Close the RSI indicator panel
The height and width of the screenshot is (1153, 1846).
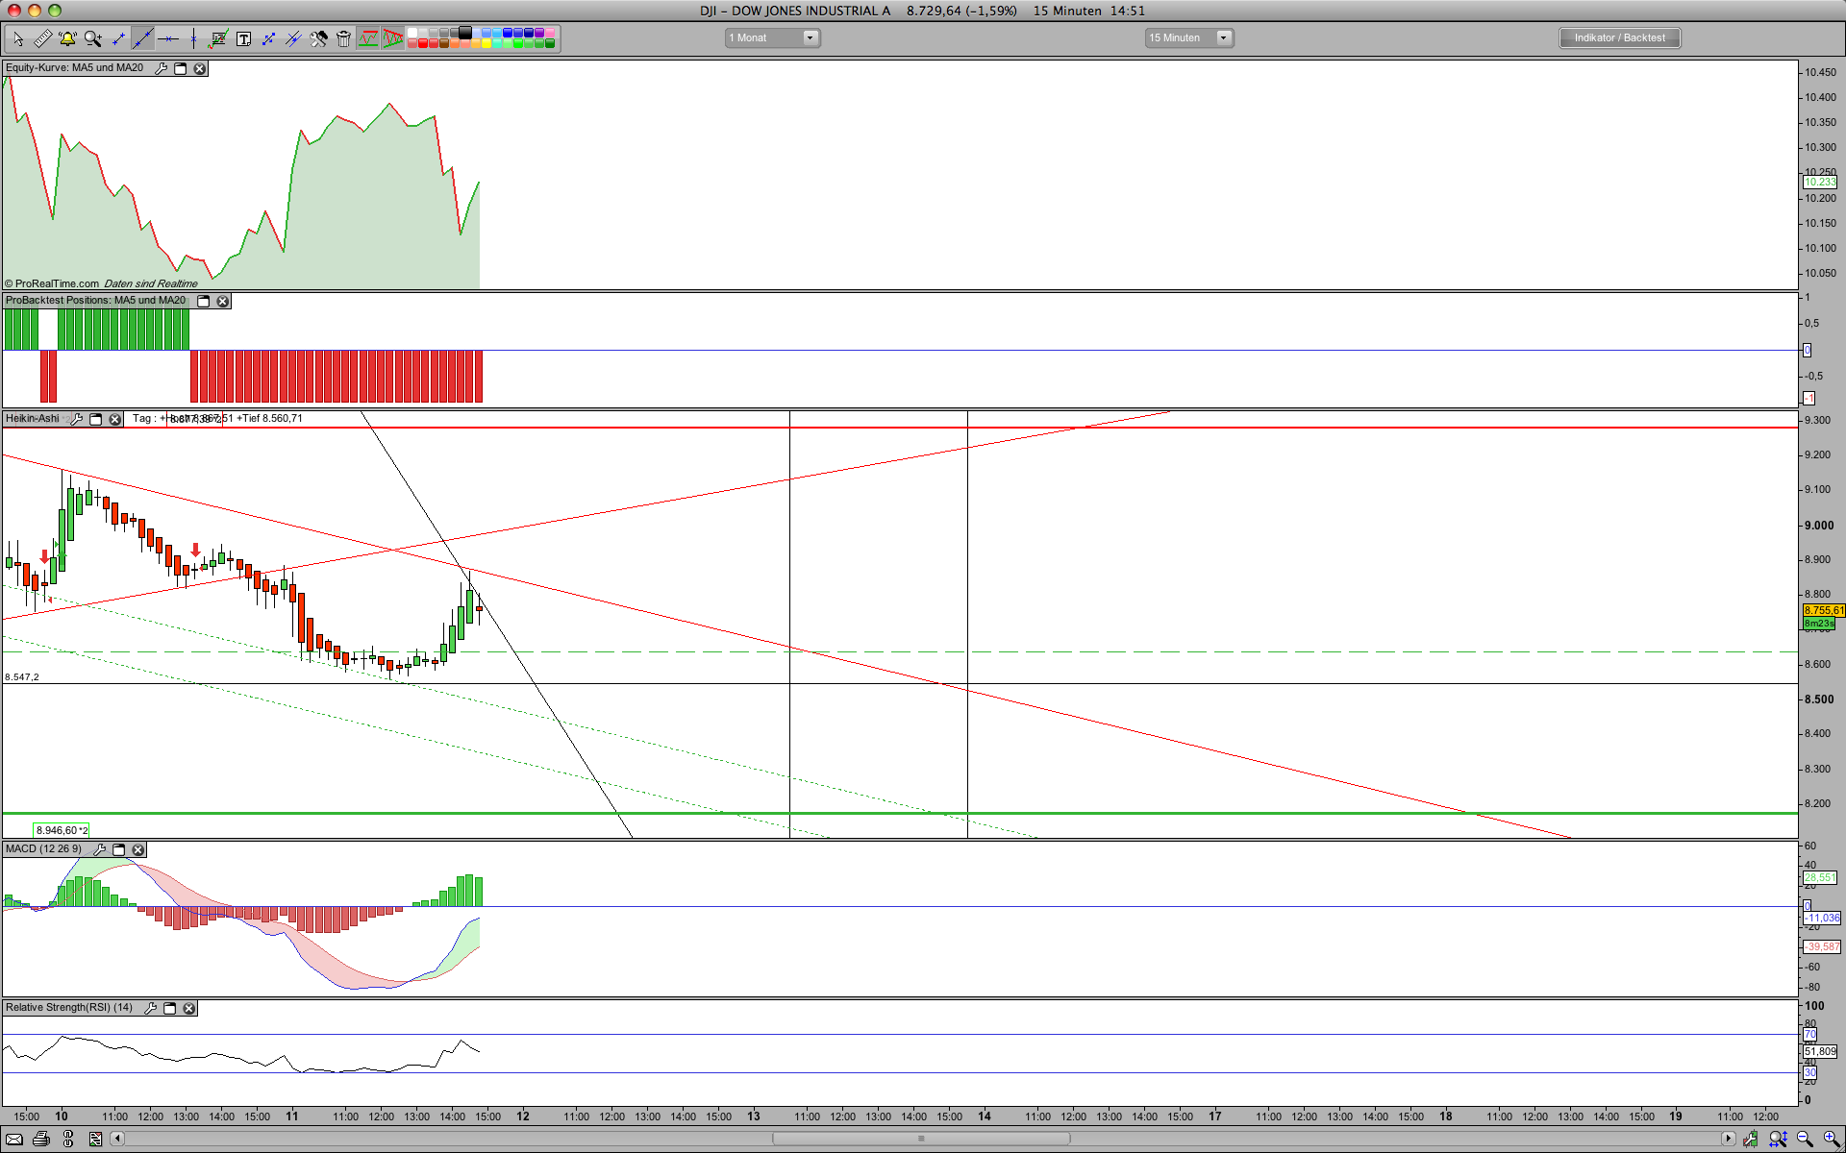pyautogui.click(x=189, y=1008)
